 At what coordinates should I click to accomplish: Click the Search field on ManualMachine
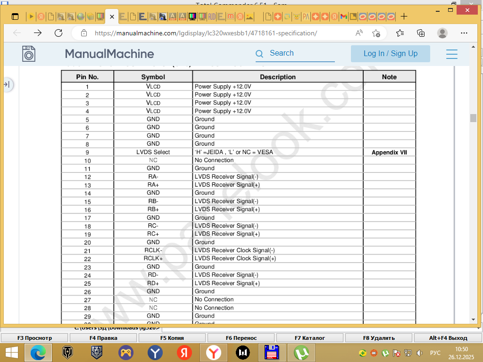click(300, 54)
